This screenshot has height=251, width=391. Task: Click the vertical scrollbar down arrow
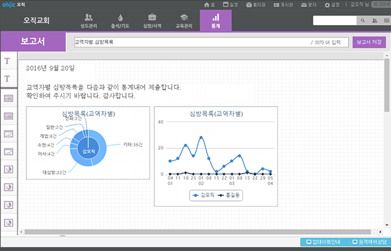pyautogui.click(x=387, y=225)
